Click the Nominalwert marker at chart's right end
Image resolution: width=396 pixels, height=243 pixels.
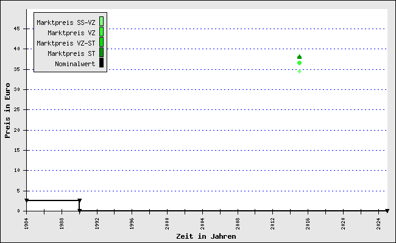coord(387,211)
